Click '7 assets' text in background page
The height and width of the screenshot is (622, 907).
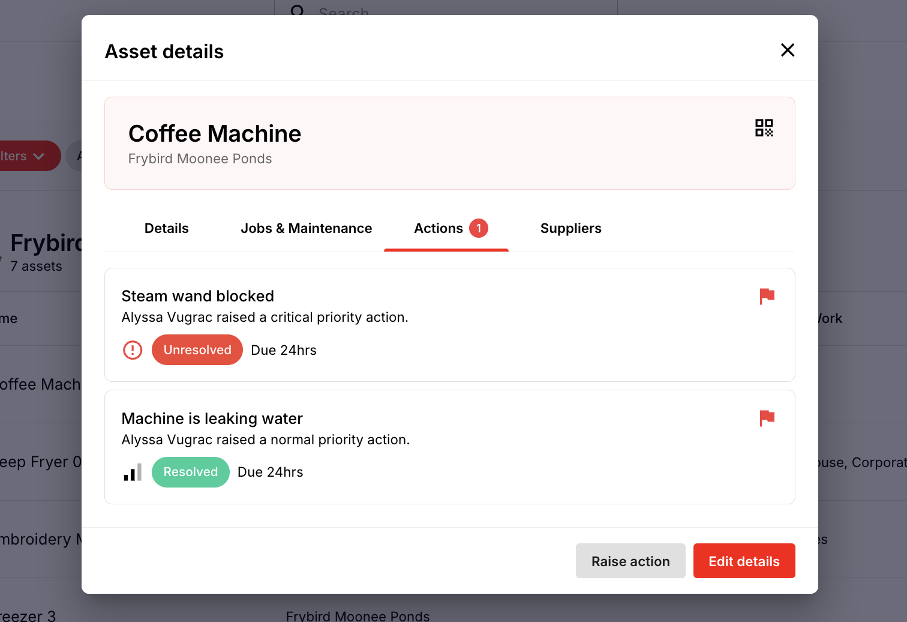click(36, 266)
